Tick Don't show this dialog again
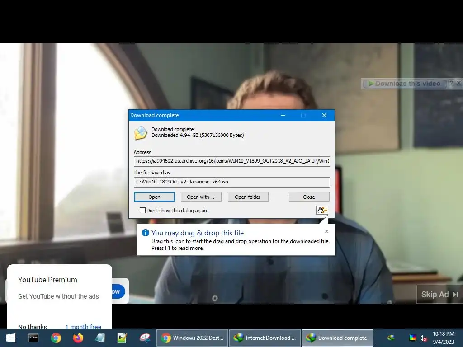This screenshot has height=347, width=463. (x=142, y=211)
